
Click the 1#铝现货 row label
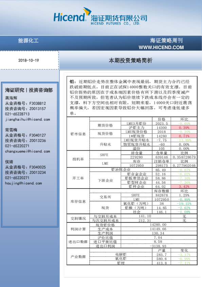pyautogui.click(x=136, y=136)
